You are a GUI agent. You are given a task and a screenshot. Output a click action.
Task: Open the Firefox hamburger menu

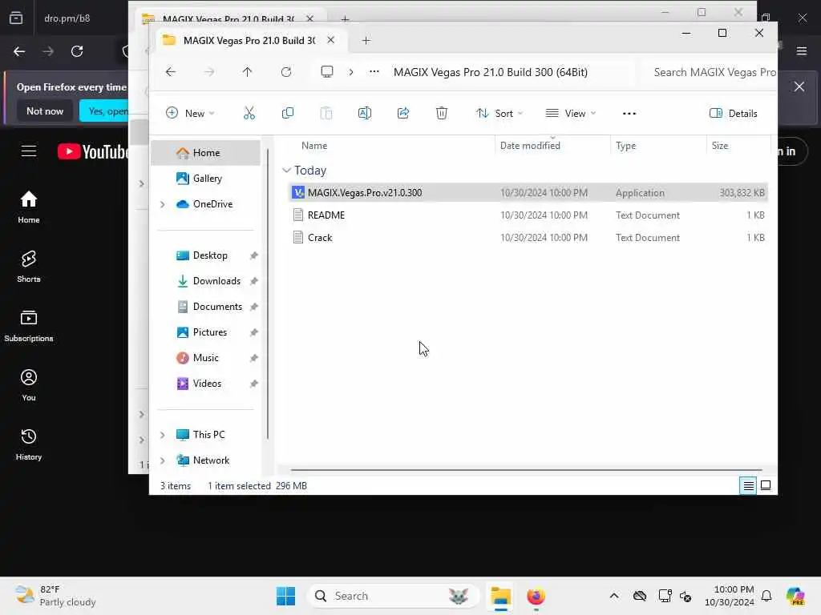click(x=802, y=51)
